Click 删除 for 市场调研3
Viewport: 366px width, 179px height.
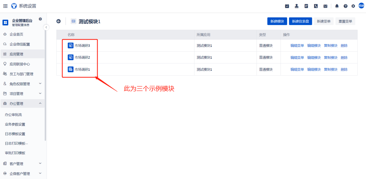pyautogui.click(x=344, y=46)
